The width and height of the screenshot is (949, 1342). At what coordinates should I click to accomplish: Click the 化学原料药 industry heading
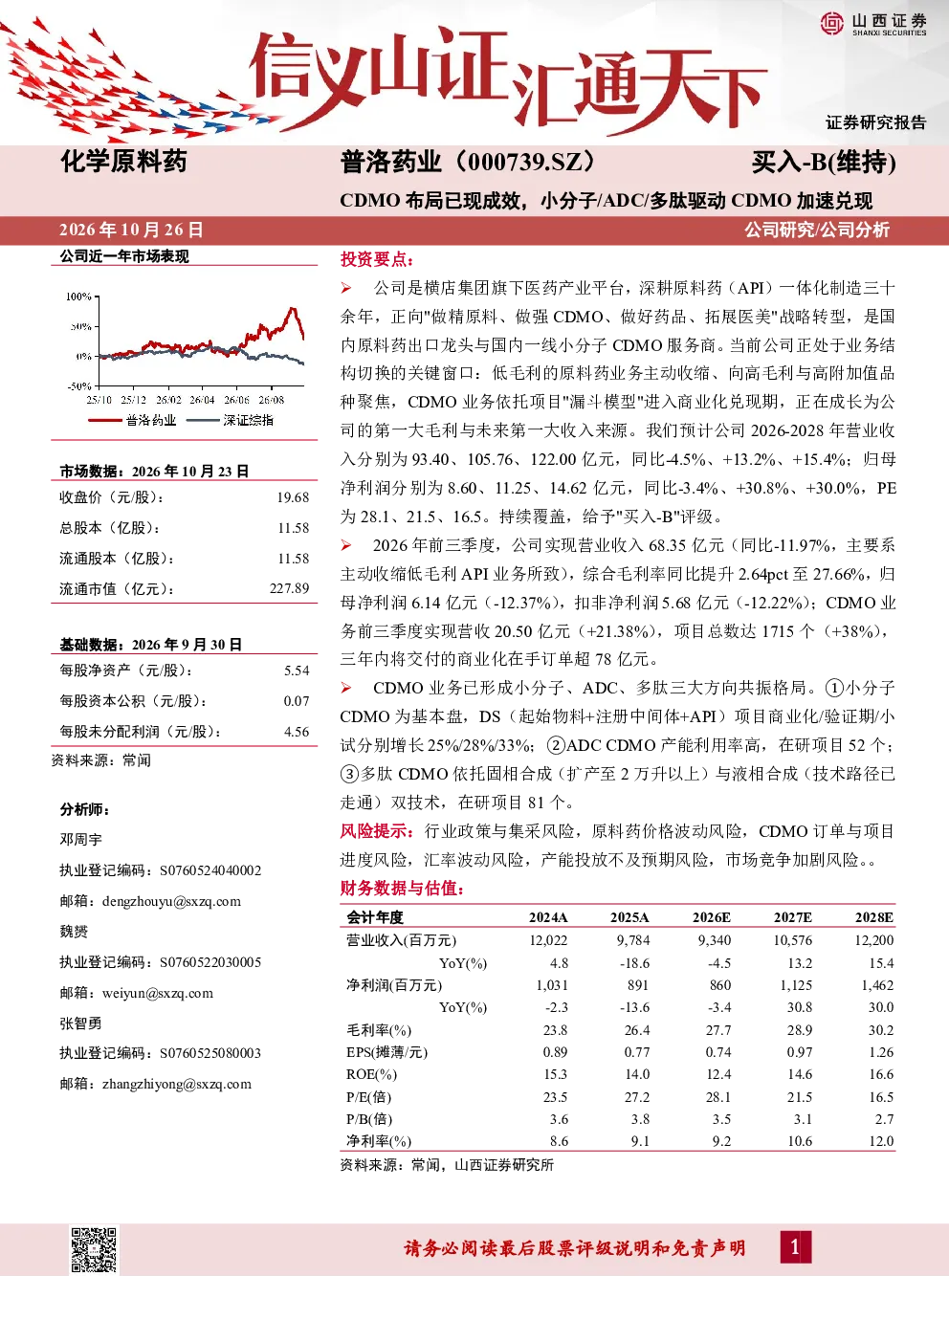123,162
